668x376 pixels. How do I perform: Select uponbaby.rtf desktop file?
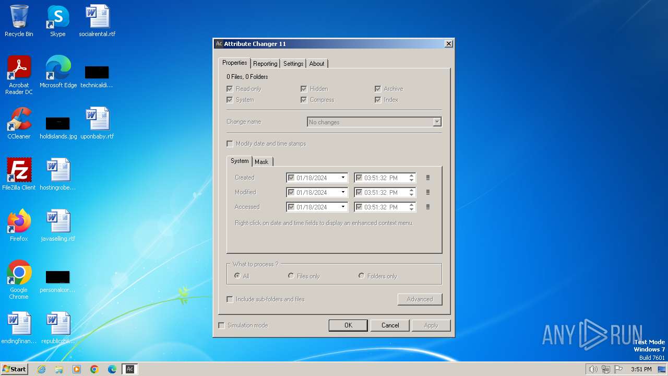pos(97,123)
